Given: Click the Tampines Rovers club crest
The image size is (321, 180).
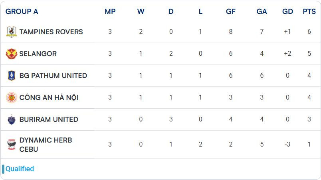Looking at the screenshot, I should click(x=11, y=32).
